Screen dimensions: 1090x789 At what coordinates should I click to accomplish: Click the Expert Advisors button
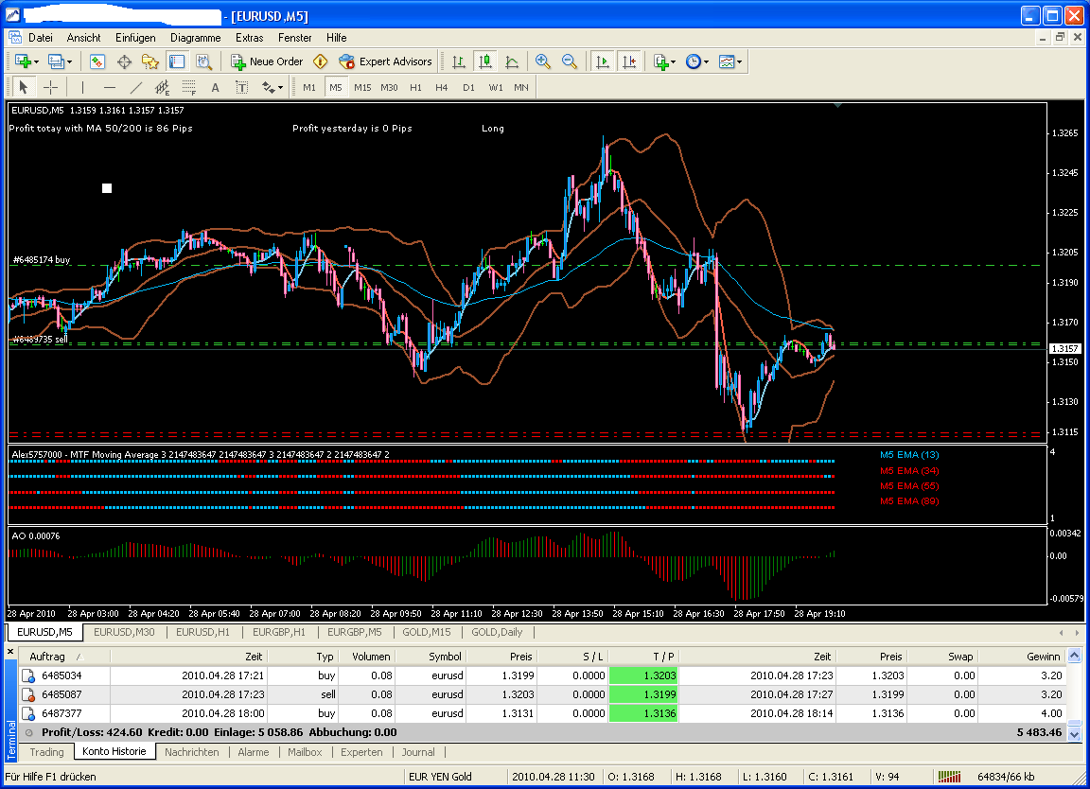click(386, 61)
